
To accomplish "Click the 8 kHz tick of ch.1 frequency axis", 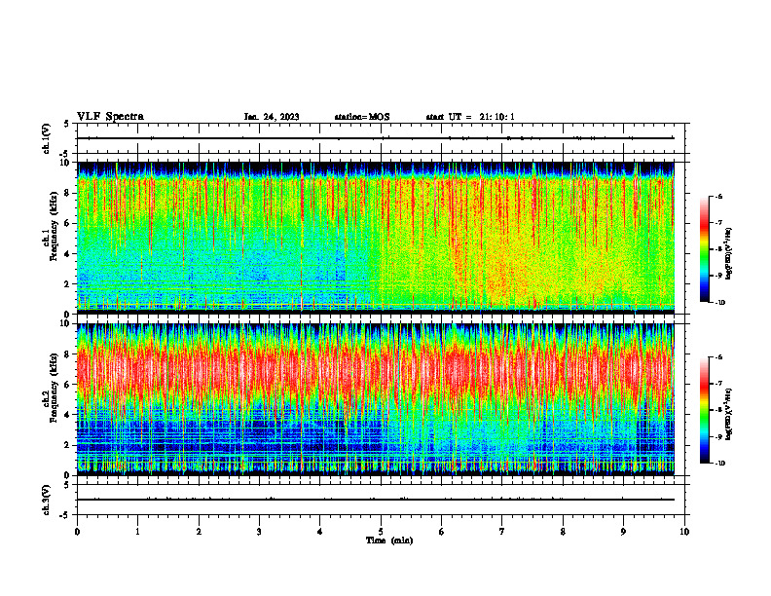I will [67, 193].
